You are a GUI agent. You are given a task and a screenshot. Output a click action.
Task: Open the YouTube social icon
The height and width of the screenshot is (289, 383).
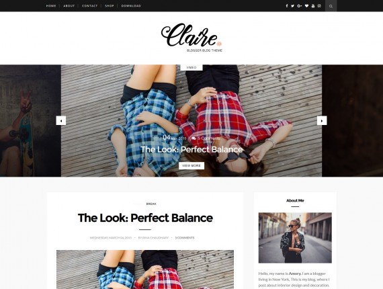(313, 6)
